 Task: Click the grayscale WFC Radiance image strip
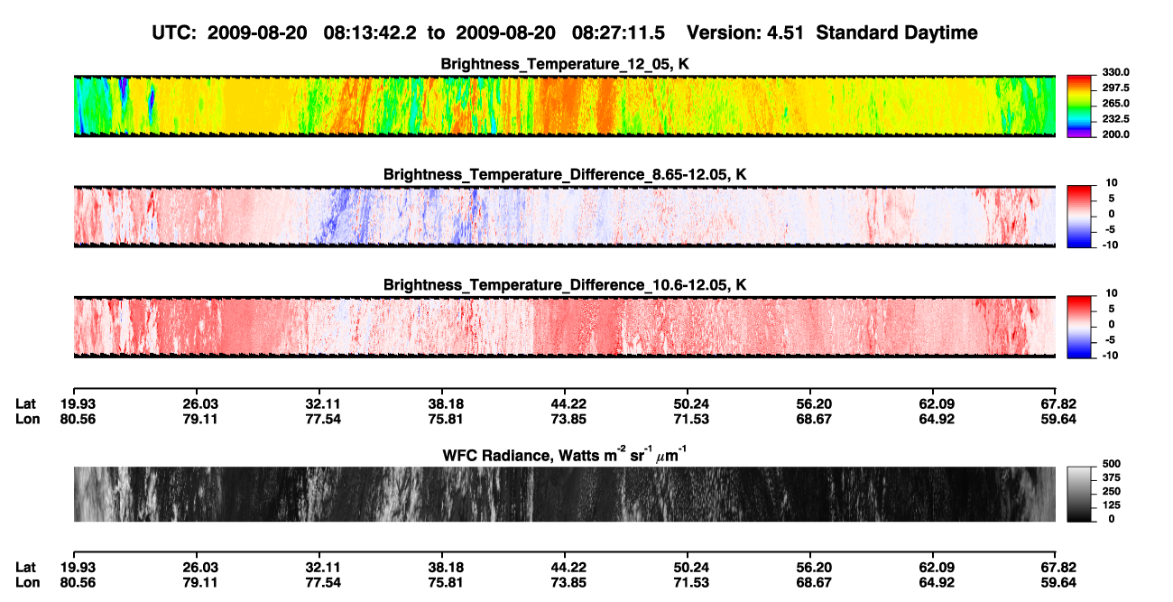tap(565, 494)
